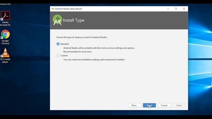This screenshot has width=212, height=119.
Task: Close the Android Studio Setup Wizard
Action: (x=184, y=9)
